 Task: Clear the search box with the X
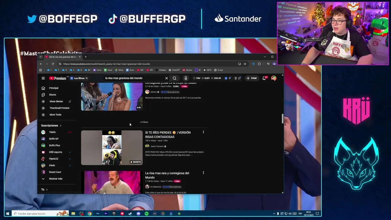(166, 78)
